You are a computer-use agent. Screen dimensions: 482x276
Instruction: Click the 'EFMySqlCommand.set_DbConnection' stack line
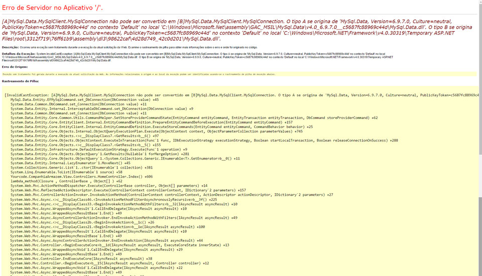click(x=84, y=99)
